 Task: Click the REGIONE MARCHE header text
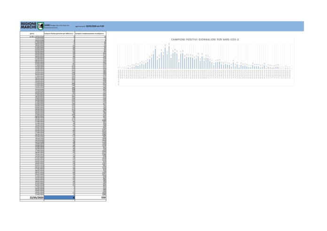click(x=29, y=26)
